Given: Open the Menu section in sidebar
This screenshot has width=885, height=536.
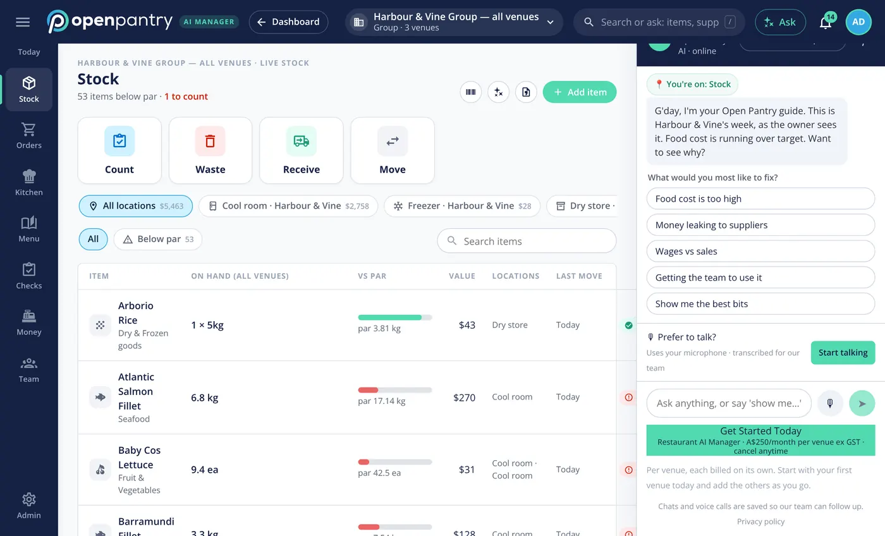Looking at the screenshot, I should pos(29,229).
